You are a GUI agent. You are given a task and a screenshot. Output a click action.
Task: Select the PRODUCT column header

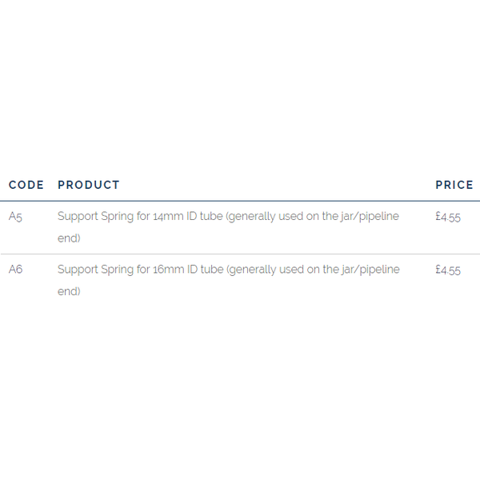tap(89, 185)
